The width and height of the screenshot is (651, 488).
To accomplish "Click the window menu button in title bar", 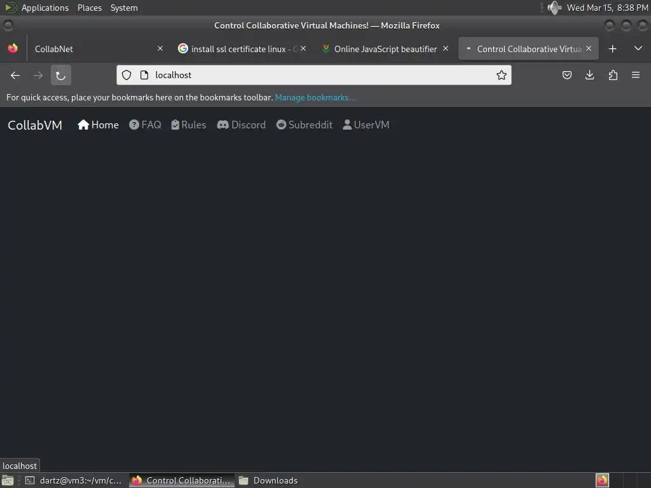I will 8,25.
